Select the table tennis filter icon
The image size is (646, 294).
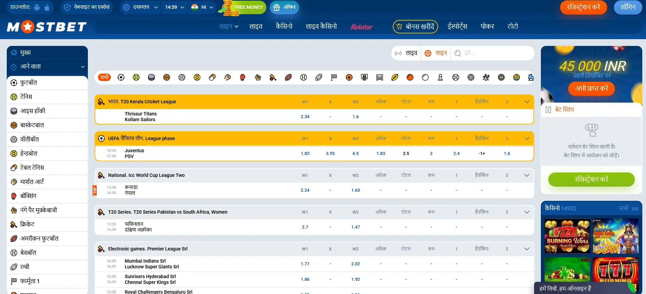[212, 77]
